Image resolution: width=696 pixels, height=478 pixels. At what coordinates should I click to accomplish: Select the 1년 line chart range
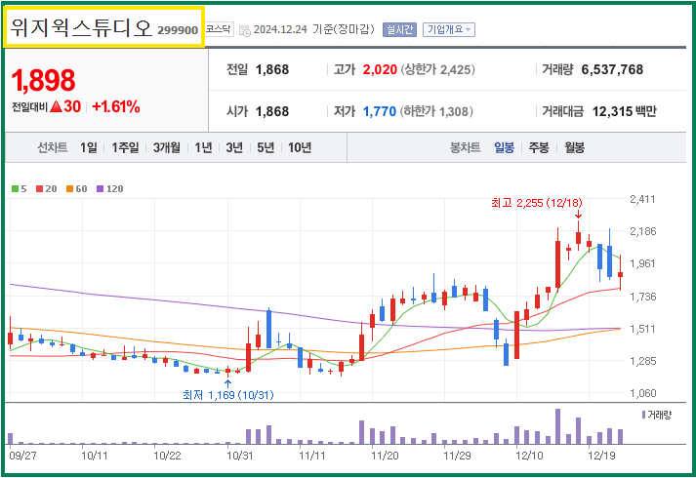[x=203, y=147]
